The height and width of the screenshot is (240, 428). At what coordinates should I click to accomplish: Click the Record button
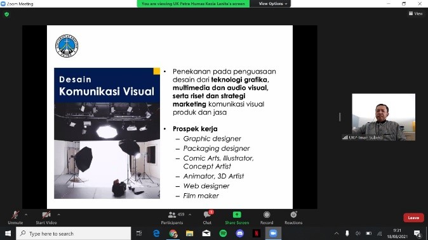[x=267, y=218]
